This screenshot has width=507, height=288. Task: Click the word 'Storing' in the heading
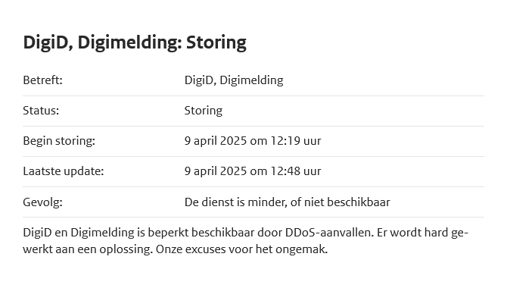[x=216, y=42]
